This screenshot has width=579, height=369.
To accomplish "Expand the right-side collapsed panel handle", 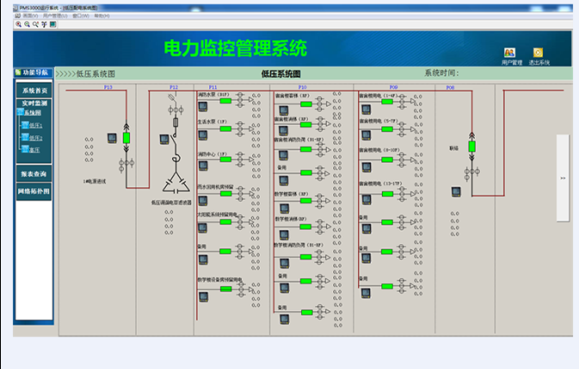I will (x=564, y=178).
